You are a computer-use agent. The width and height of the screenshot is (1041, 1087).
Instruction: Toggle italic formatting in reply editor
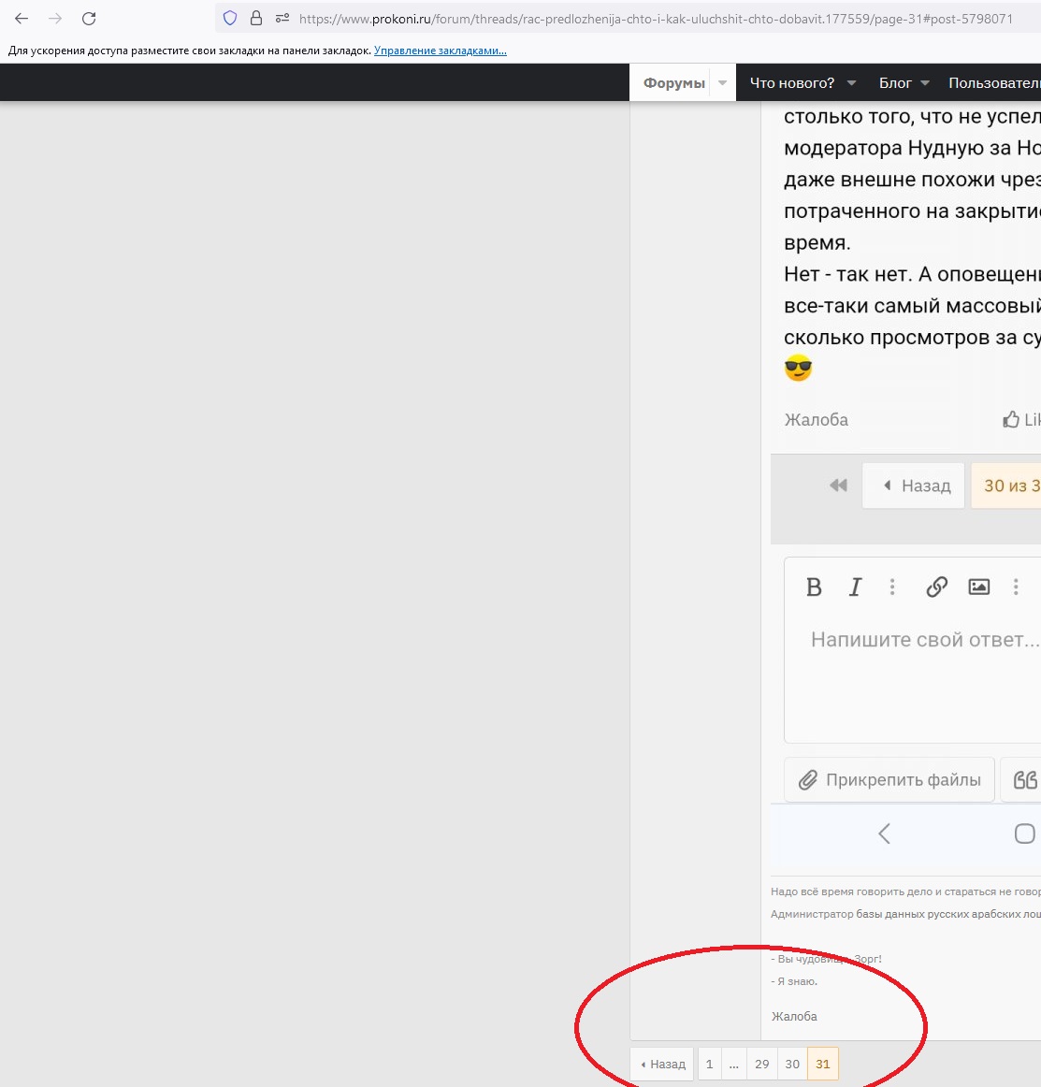click(855, 587)
